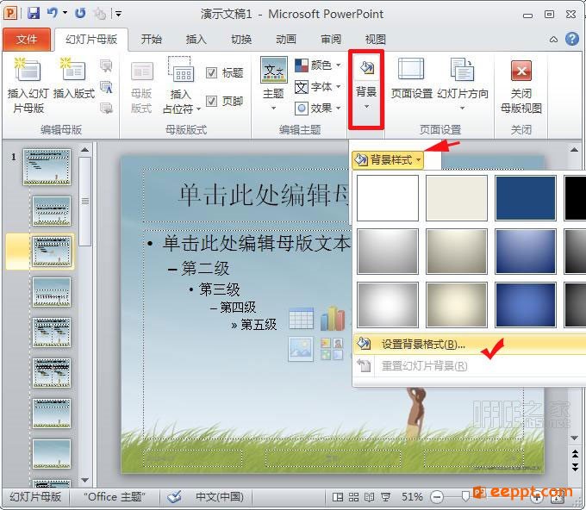Screen dimensions: 586x510
Task: Click the 背景样式 dropdown button
Action: point(388,160)
